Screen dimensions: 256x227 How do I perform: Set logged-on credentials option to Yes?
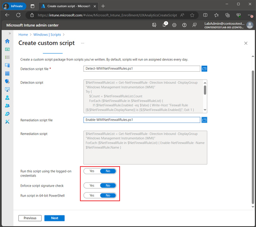click(x=92, y=171)
